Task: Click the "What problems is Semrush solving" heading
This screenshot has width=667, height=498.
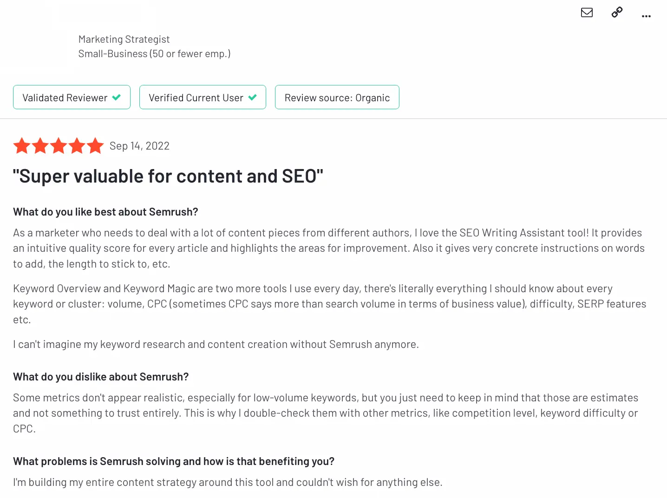Action: click(174, 461)
